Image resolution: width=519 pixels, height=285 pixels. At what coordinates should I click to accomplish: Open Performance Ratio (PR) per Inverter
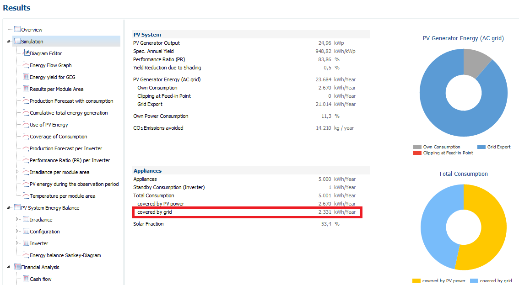point(70,160)
